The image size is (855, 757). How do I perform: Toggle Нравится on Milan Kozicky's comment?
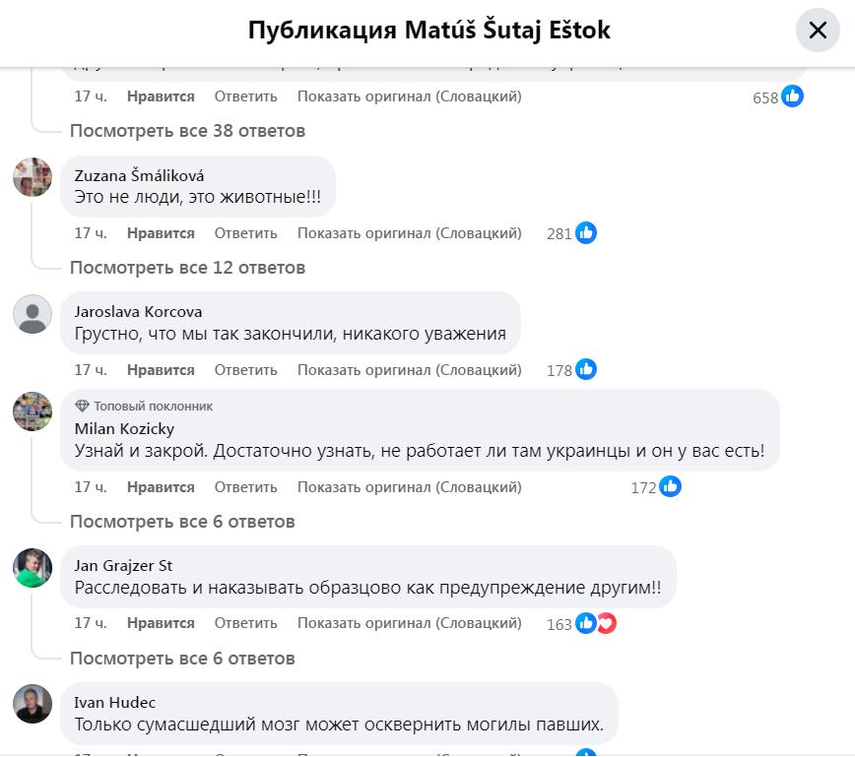(161, 486)
